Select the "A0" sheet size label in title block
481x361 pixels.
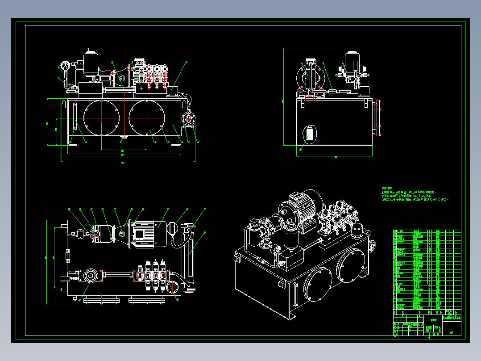point(451,332)
